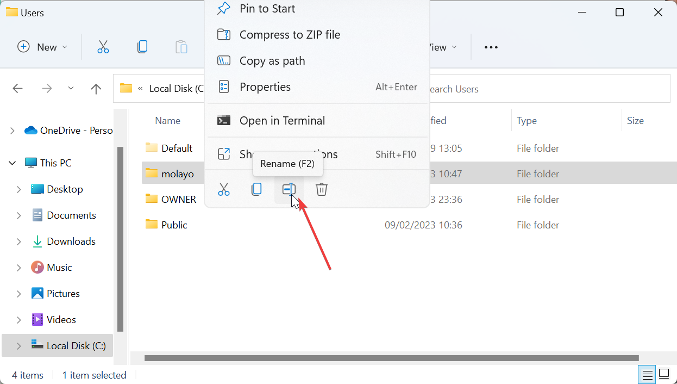Choose Compress to ZIP file
The width and height of the screenshot is (677, 384).
(x=290, y=34)
